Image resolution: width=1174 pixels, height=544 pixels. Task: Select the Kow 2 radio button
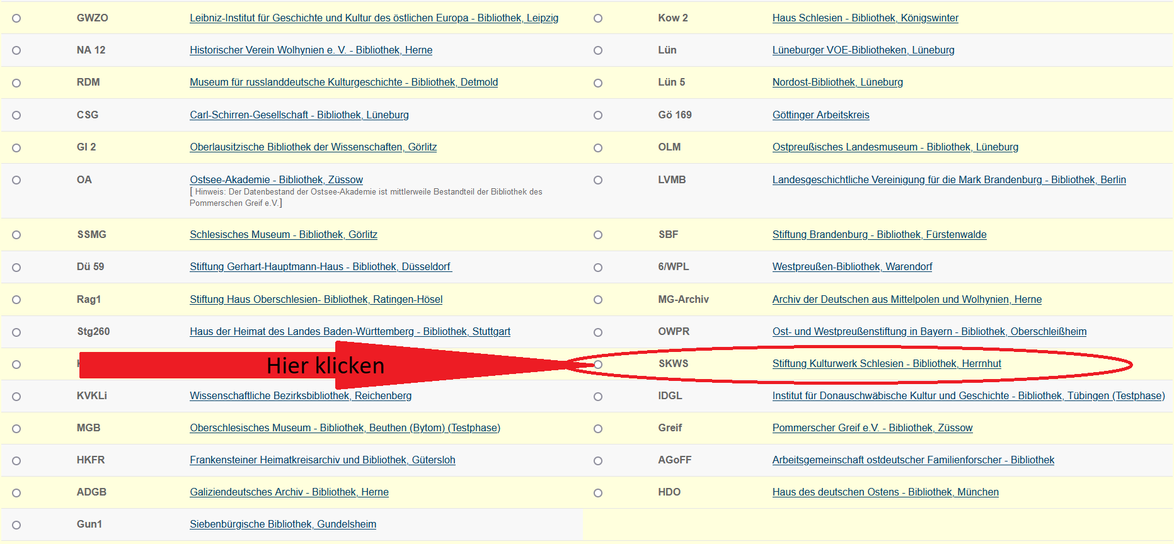click(x=598, y=18)
